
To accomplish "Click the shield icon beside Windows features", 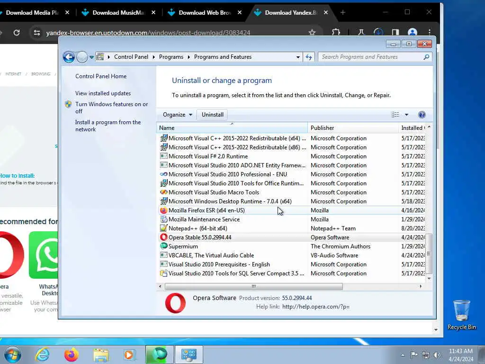I will [x=68, y=104].
